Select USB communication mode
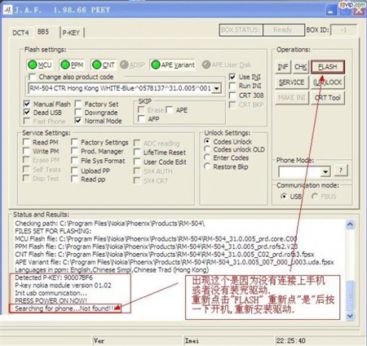This screenshot has width=367, height=346. (284, 196)
